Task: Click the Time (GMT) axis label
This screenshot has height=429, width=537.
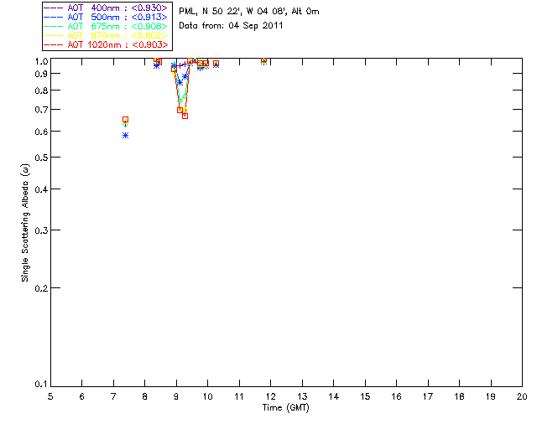Action: 286,408
